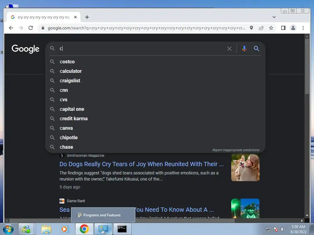
Task: Launch Windows Media Player from taskbar
Action: click(x=64, y=229)
